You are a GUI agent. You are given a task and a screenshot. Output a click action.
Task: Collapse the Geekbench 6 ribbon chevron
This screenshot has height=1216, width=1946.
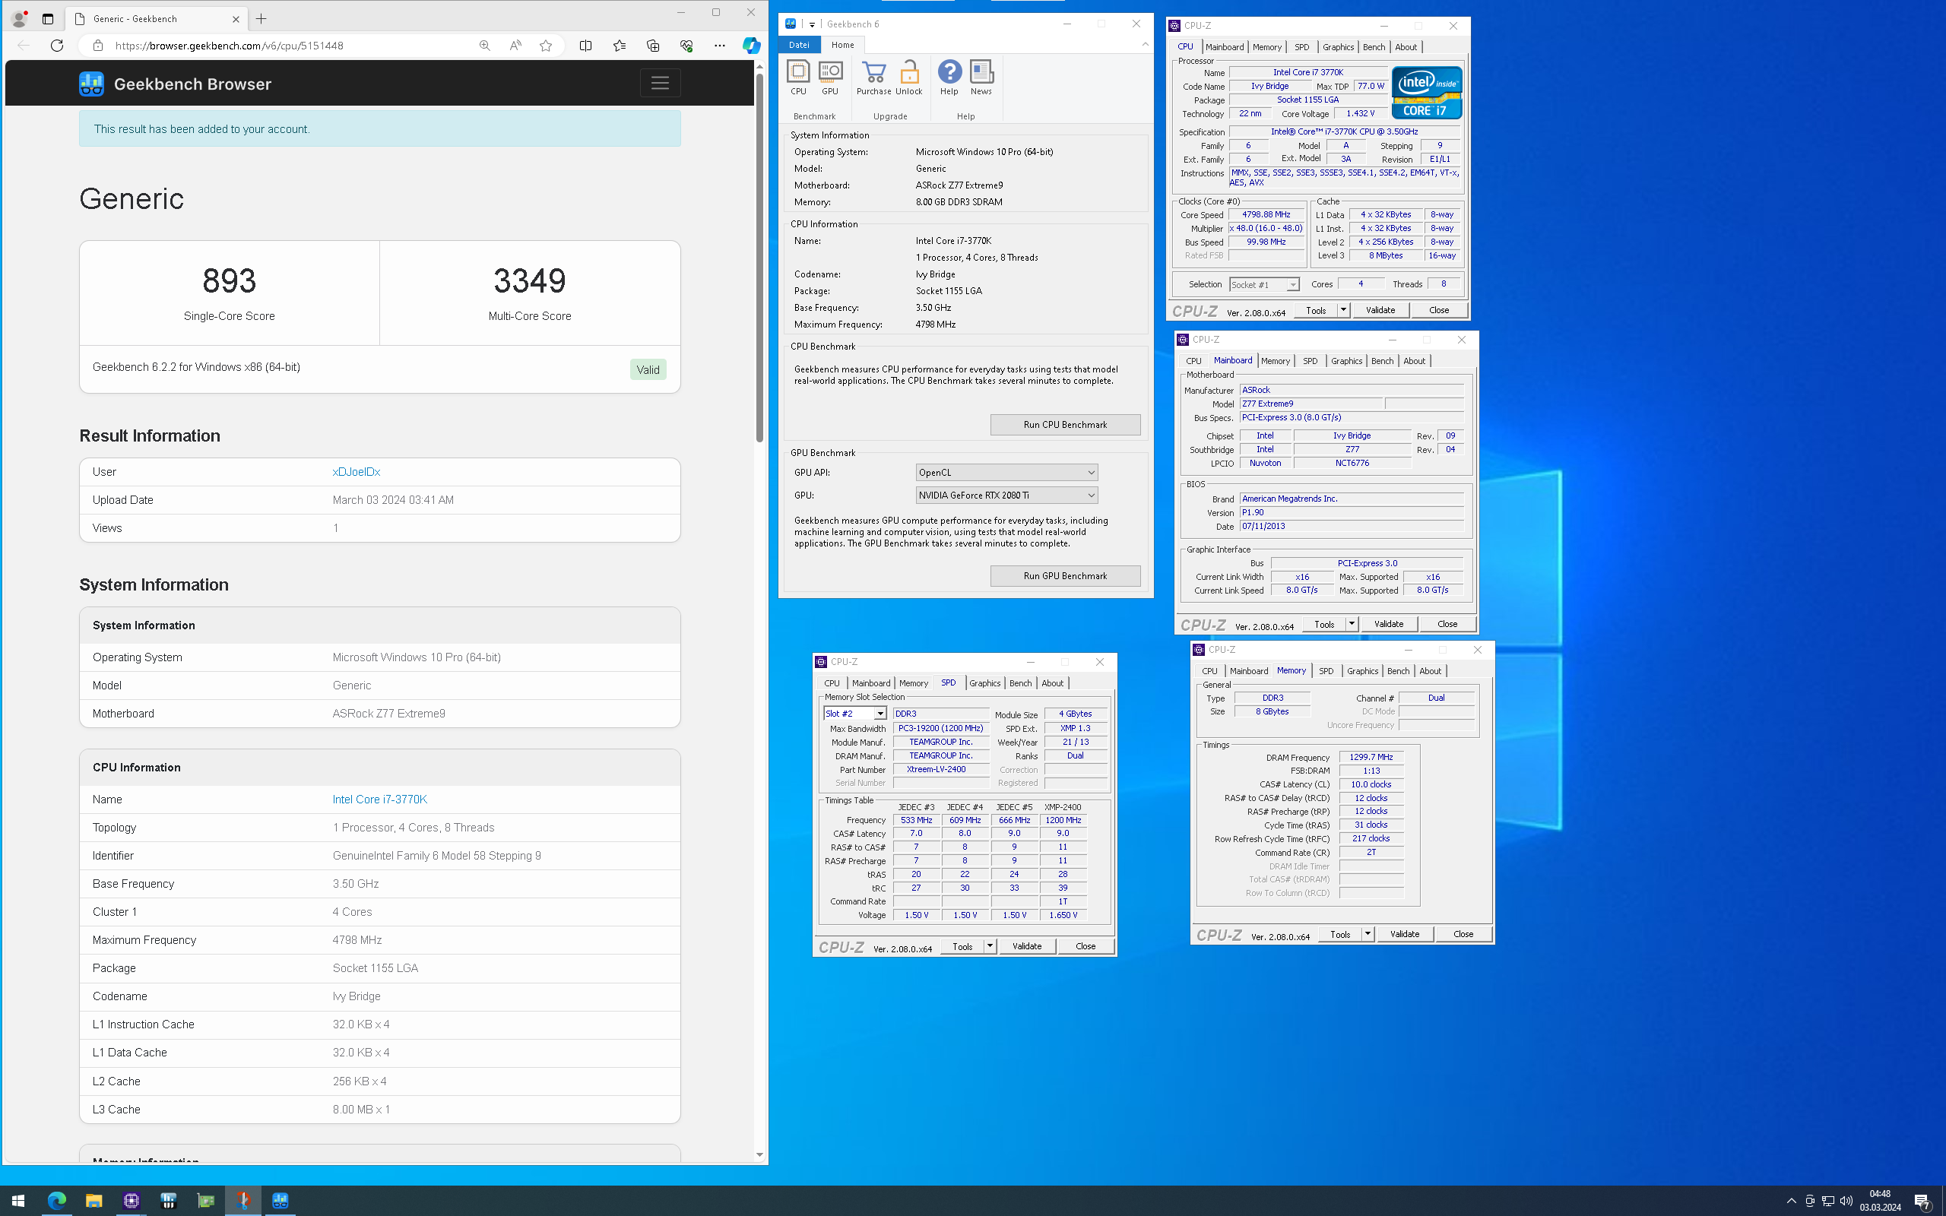point(1145,45)
